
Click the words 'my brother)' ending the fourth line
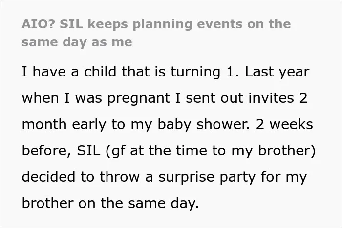[x=274, y=151]
